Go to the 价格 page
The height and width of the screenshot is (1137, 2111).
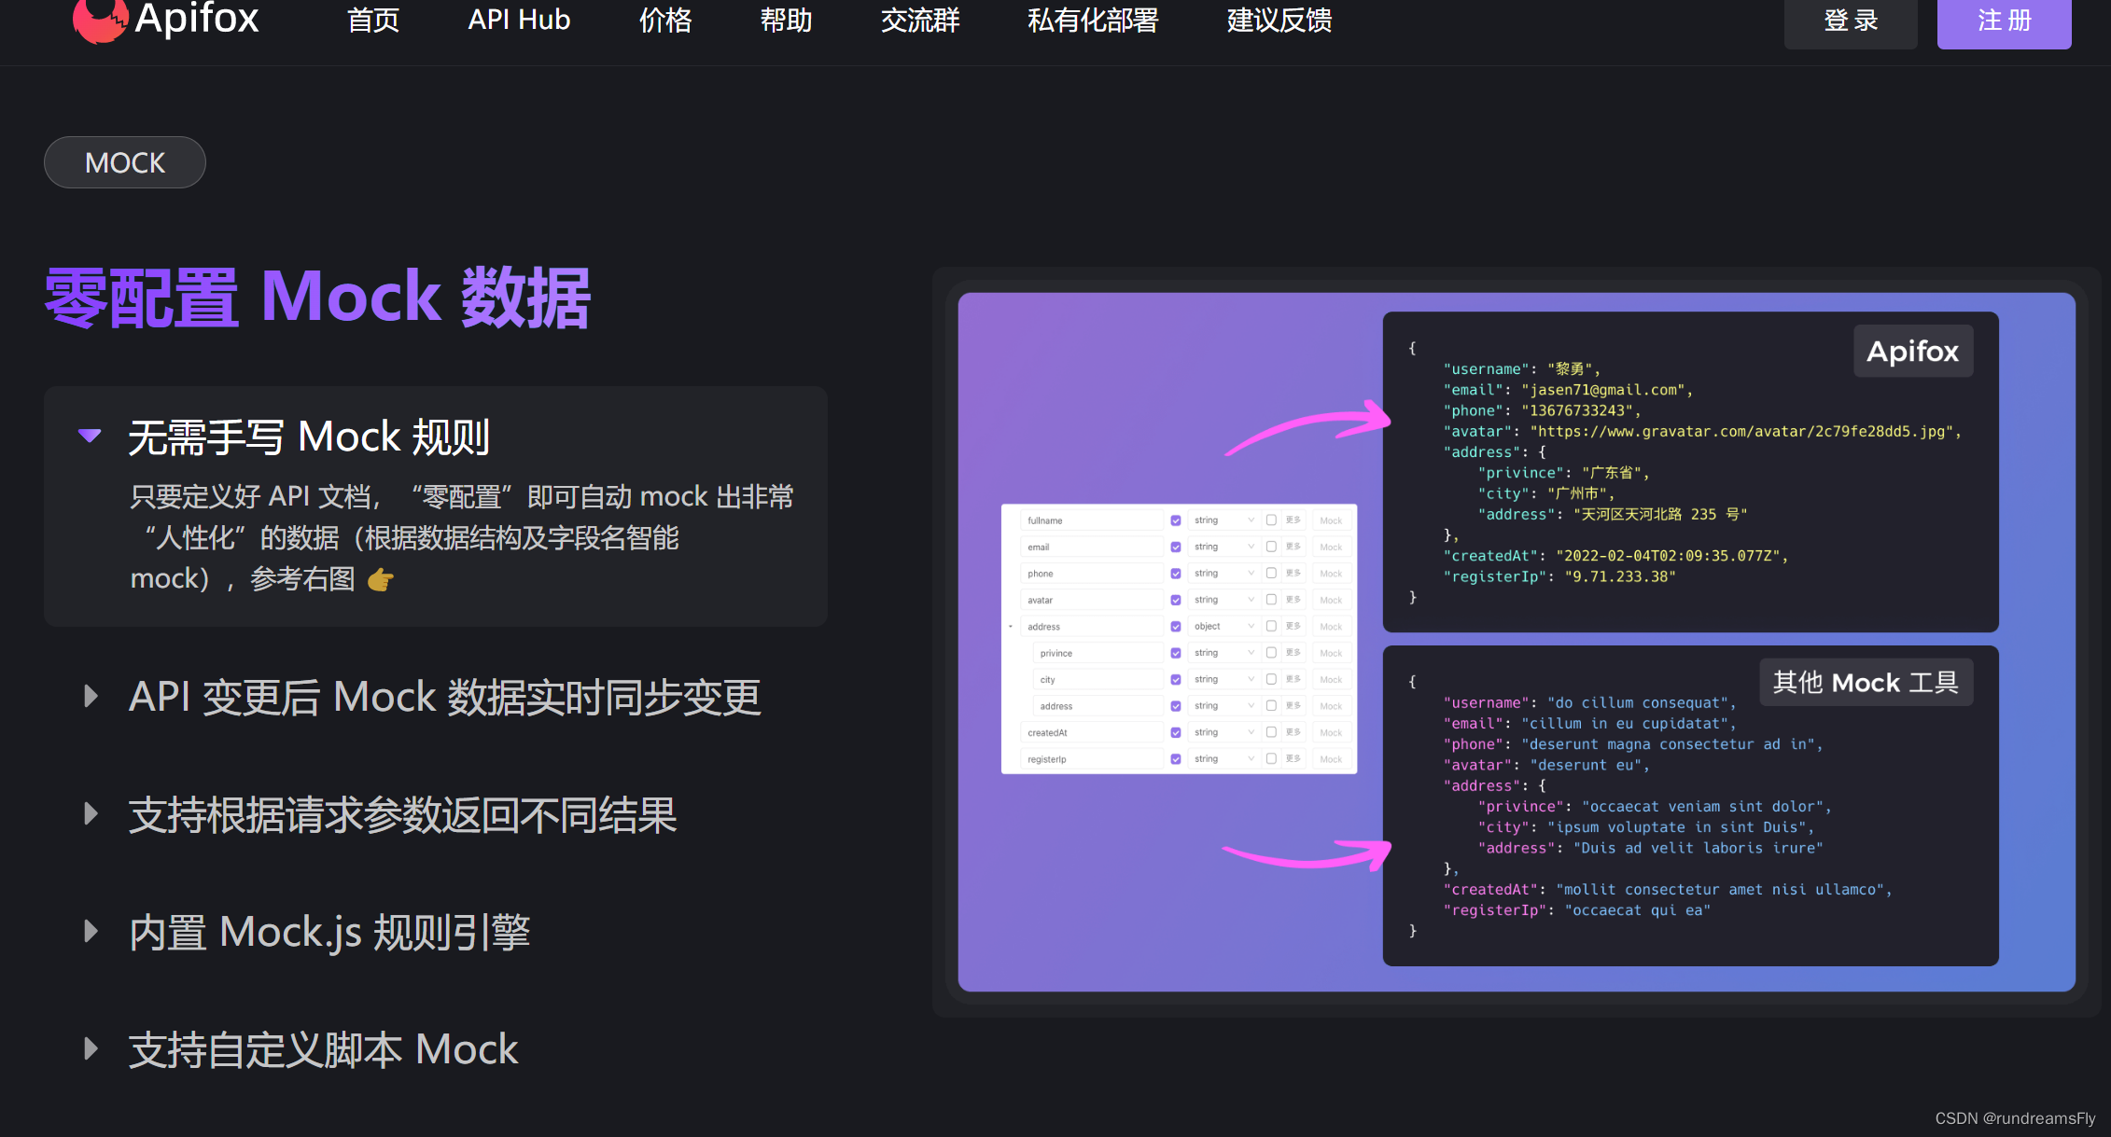coord(665,20)
